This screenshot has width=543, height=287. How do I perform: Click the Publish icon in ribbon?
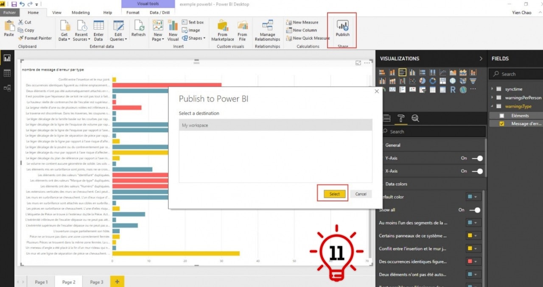click(x=342, y=28)
